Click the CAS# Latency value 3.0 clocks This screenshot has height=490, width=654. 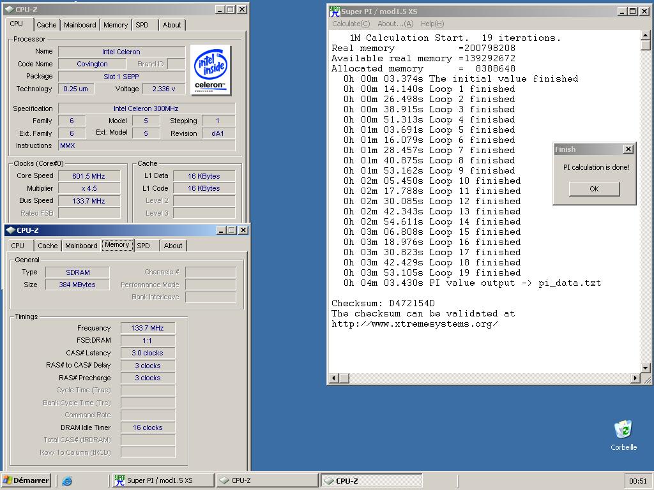coord(148,353)
